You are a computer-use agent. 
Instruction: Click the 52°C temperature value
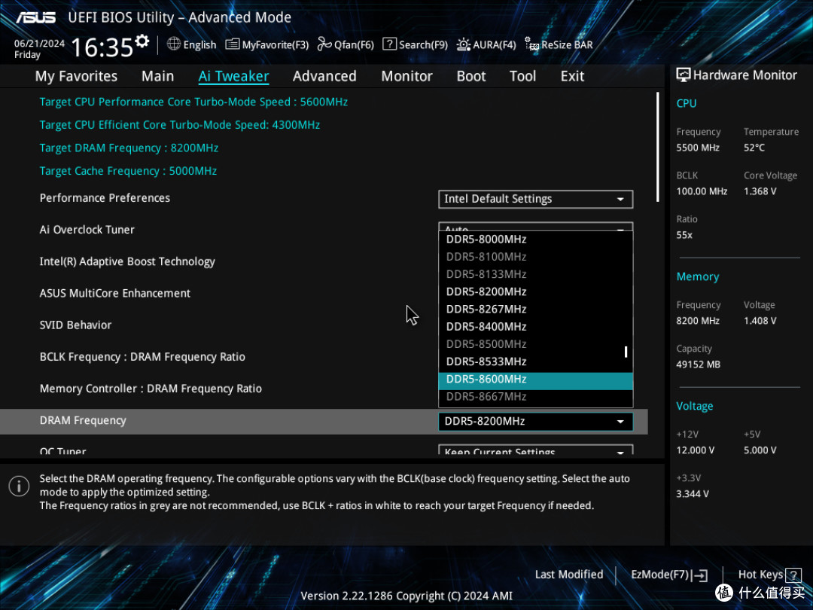coord(754,148)
